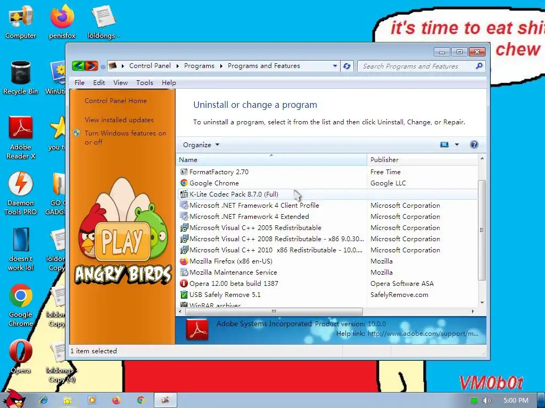Screen dimensions: 545x408
Task: Open the Organize dropdown menu
Action: [201, 144]
